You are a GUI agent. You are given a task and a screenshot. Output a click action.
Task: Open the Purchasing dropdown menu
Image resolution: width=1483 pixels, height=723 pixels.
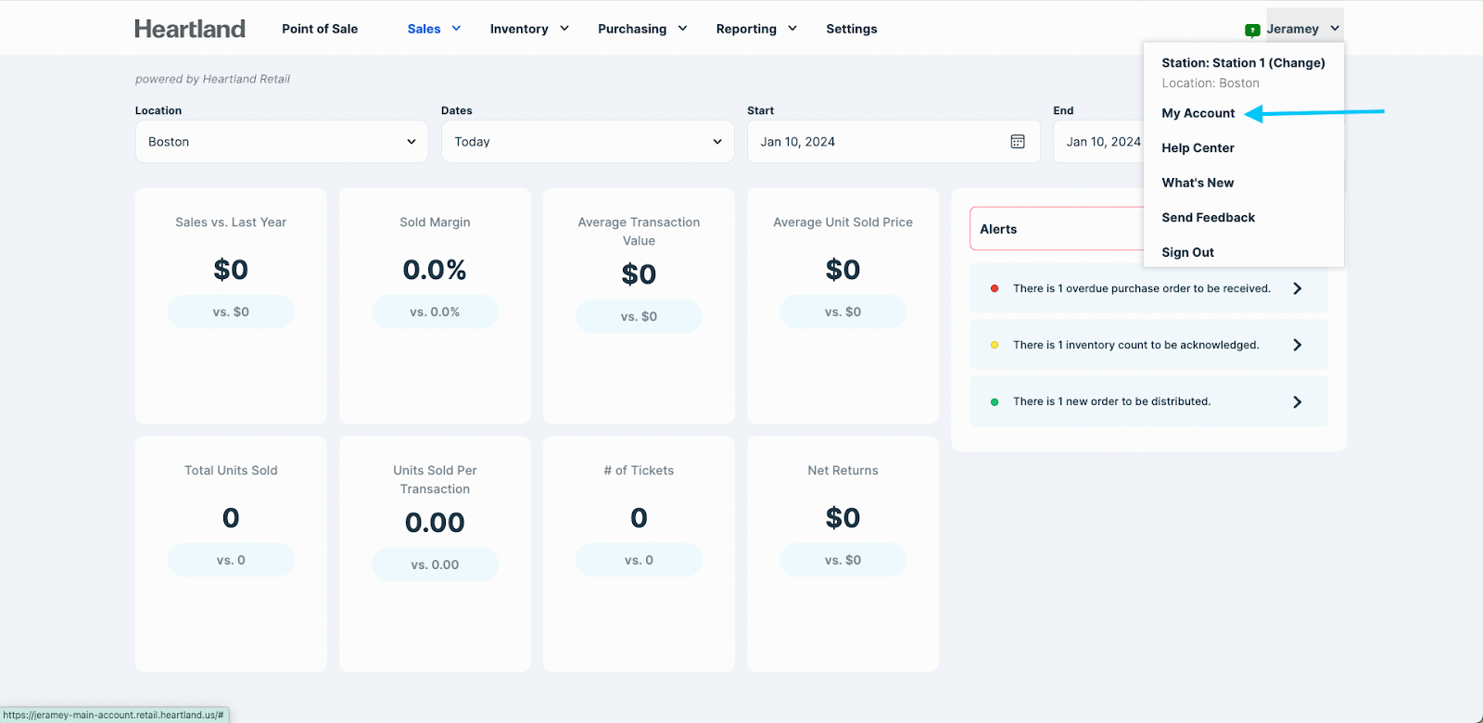[642, 29]
